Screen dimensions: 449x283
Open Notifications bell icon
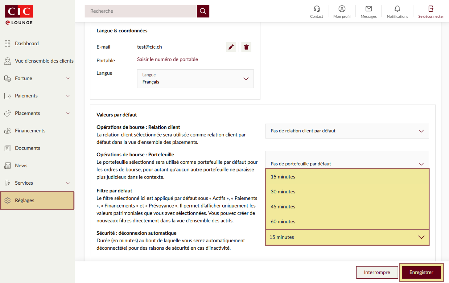pos(397,9)
